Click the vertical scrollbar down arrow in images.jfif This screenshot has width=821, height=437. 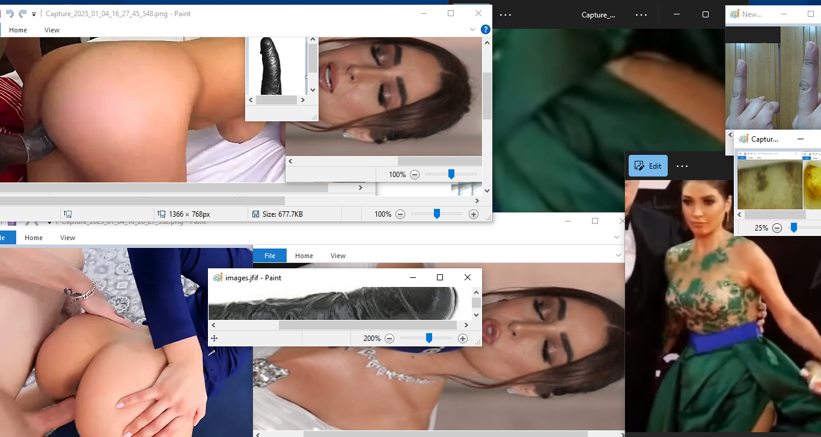[476, 315]
